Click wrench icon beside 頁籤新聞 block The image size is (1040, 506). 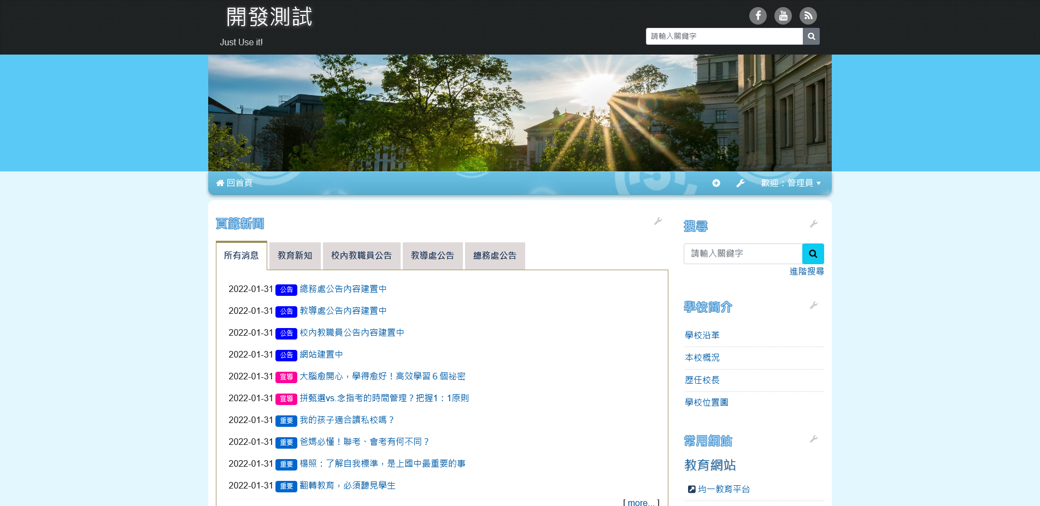click(658, 221)
